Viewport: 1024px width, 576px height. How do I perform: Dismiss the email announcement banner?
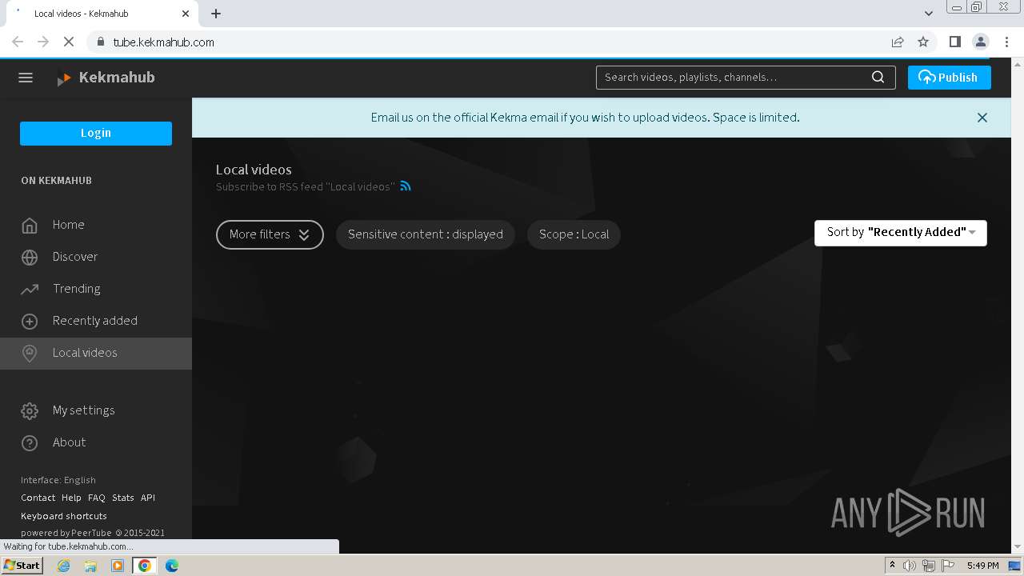(982, 118)
